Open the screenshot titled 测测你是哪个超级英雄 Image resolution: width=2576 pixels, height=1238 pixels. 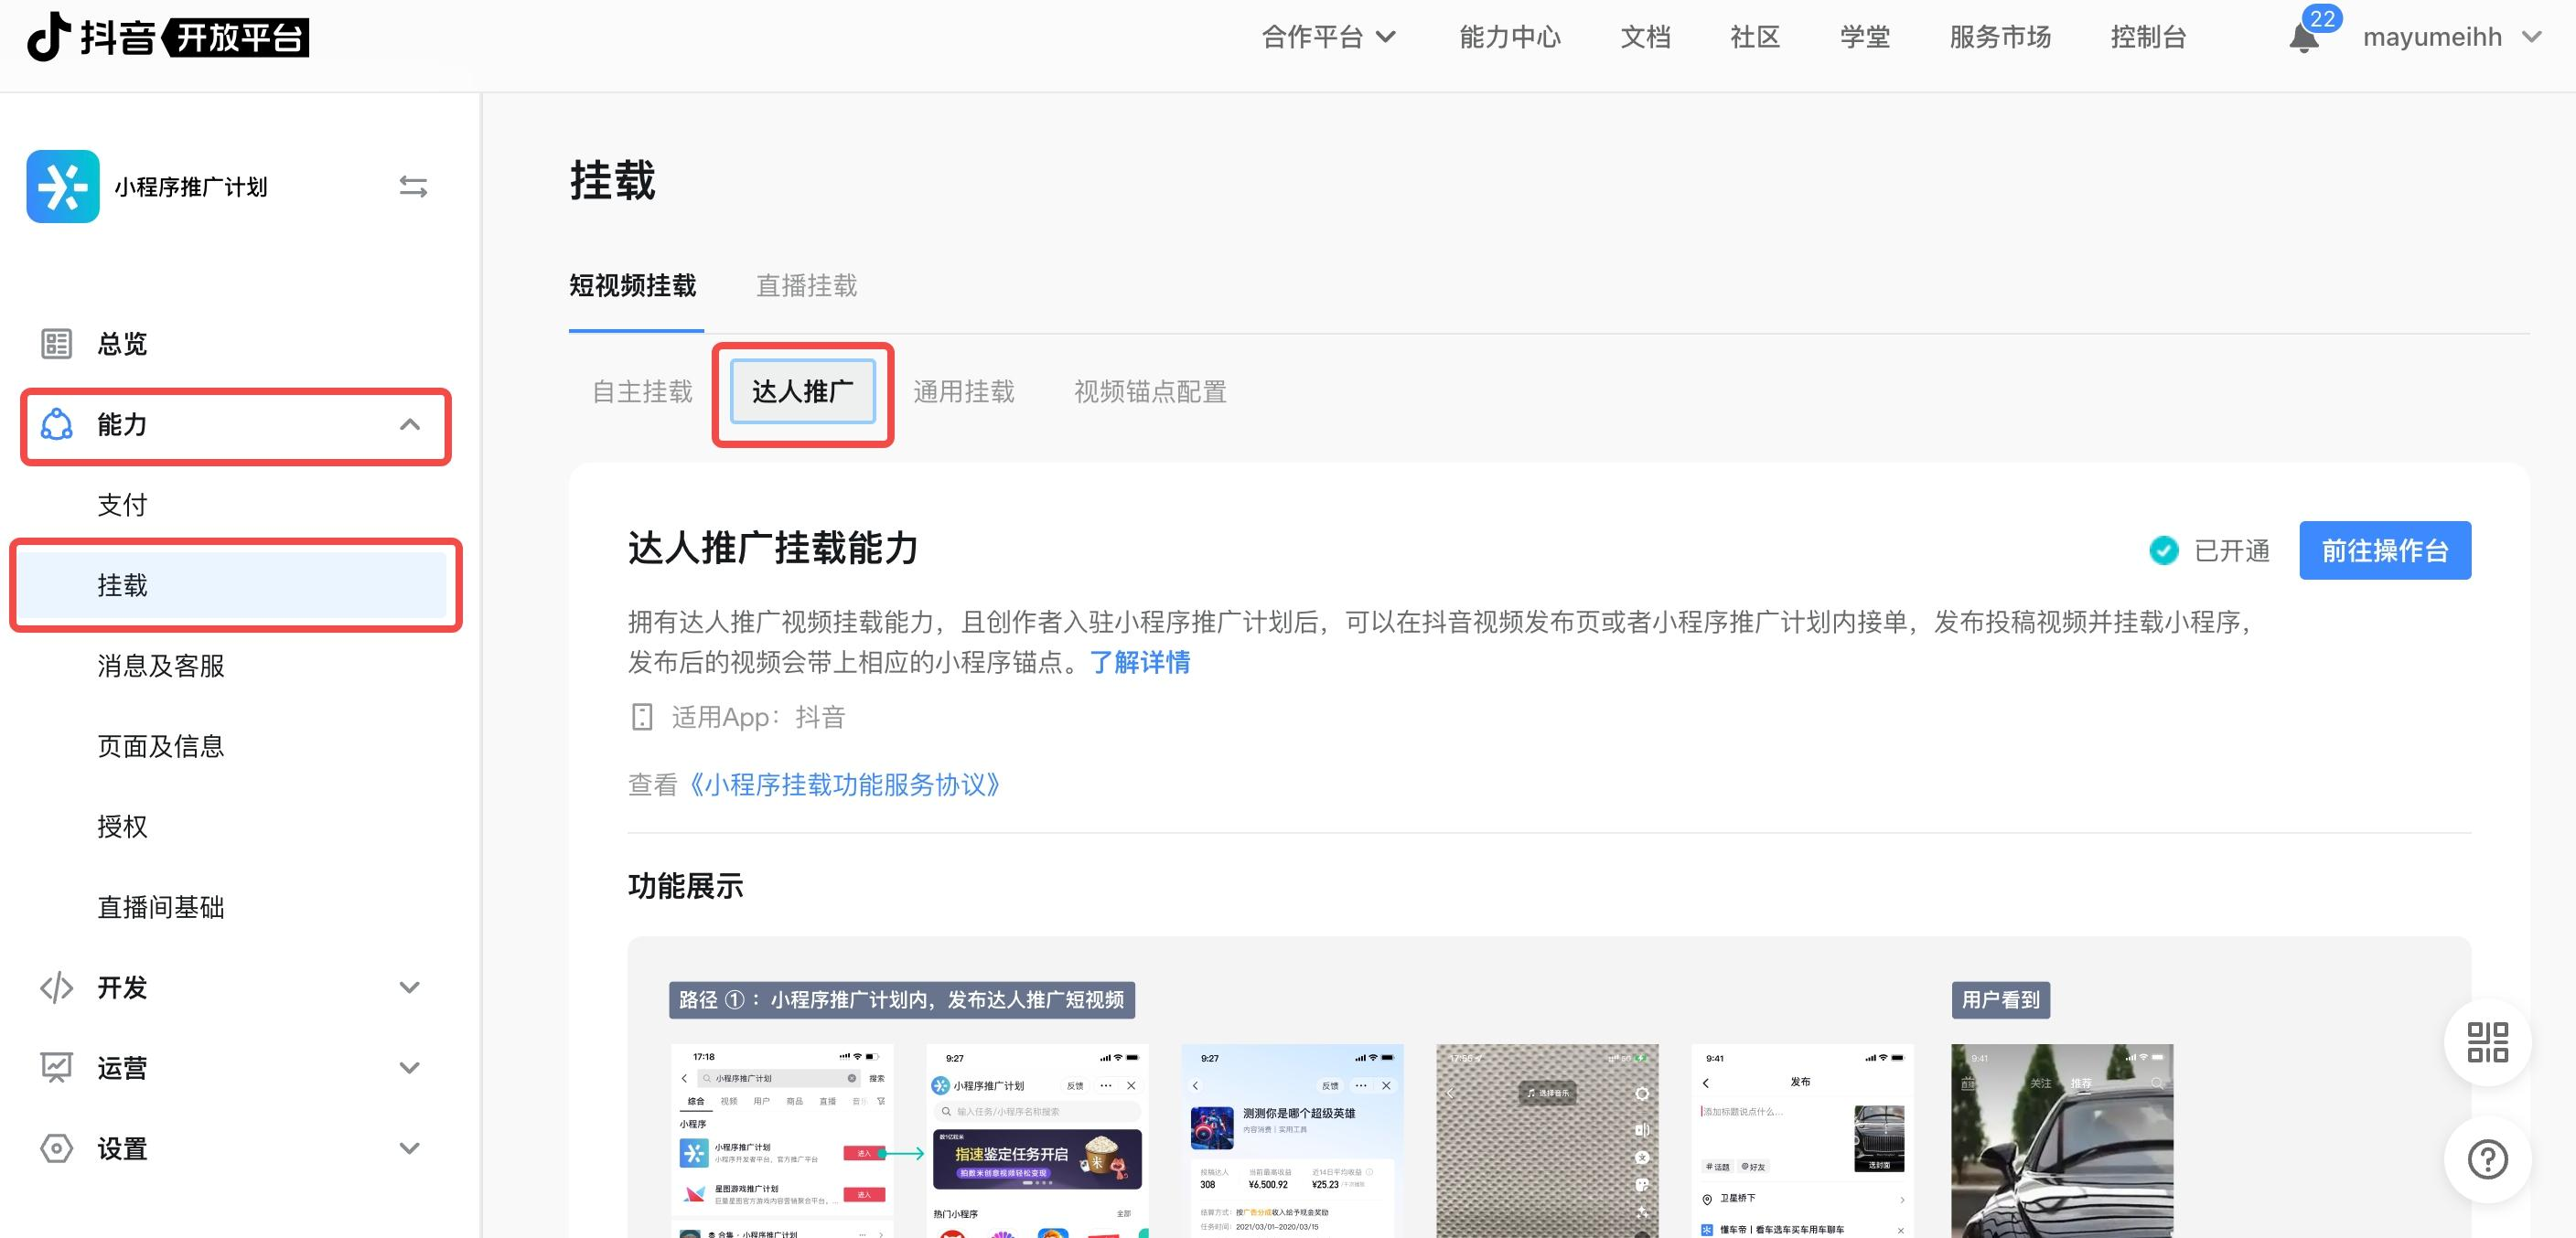coord(1293,1141)
